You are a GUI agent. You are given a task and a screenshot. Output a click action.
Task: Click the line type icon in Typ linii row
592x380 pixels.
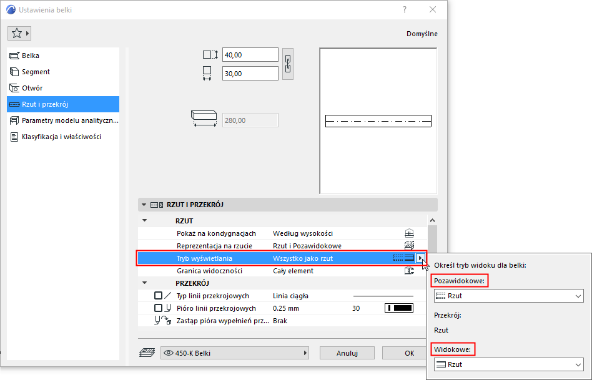point(168,296)
